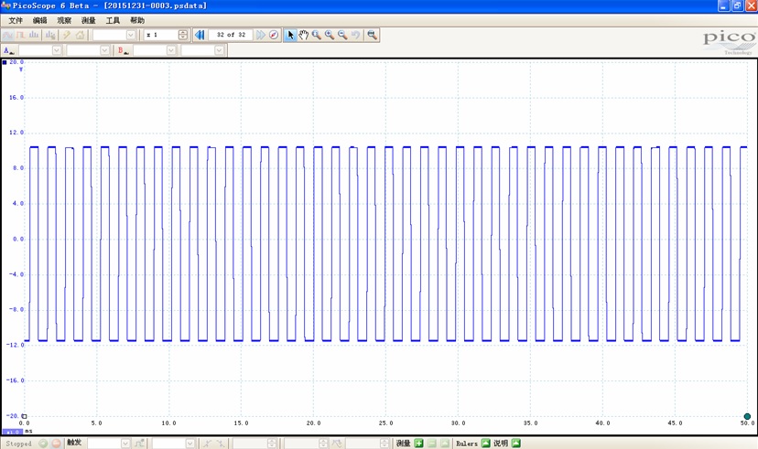Toggle the 说明 notes panel

515,444
